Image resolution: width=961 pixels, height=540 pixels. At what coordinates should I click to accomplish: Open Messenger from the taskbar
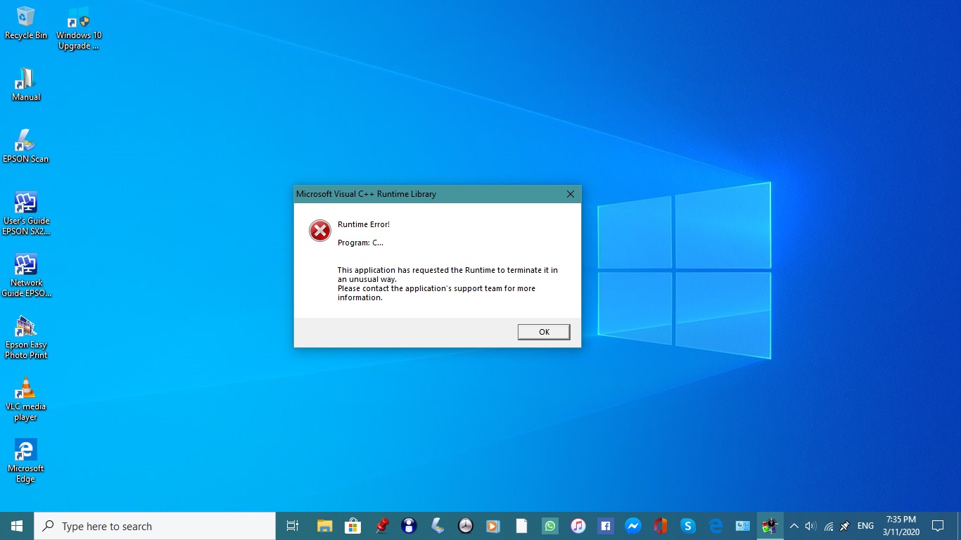633,526
